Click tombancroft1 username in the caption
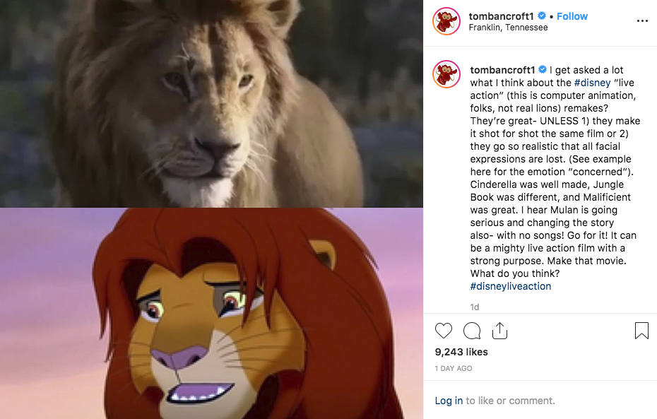Viewport: 657px width, 419px height. tap(502, 69)
